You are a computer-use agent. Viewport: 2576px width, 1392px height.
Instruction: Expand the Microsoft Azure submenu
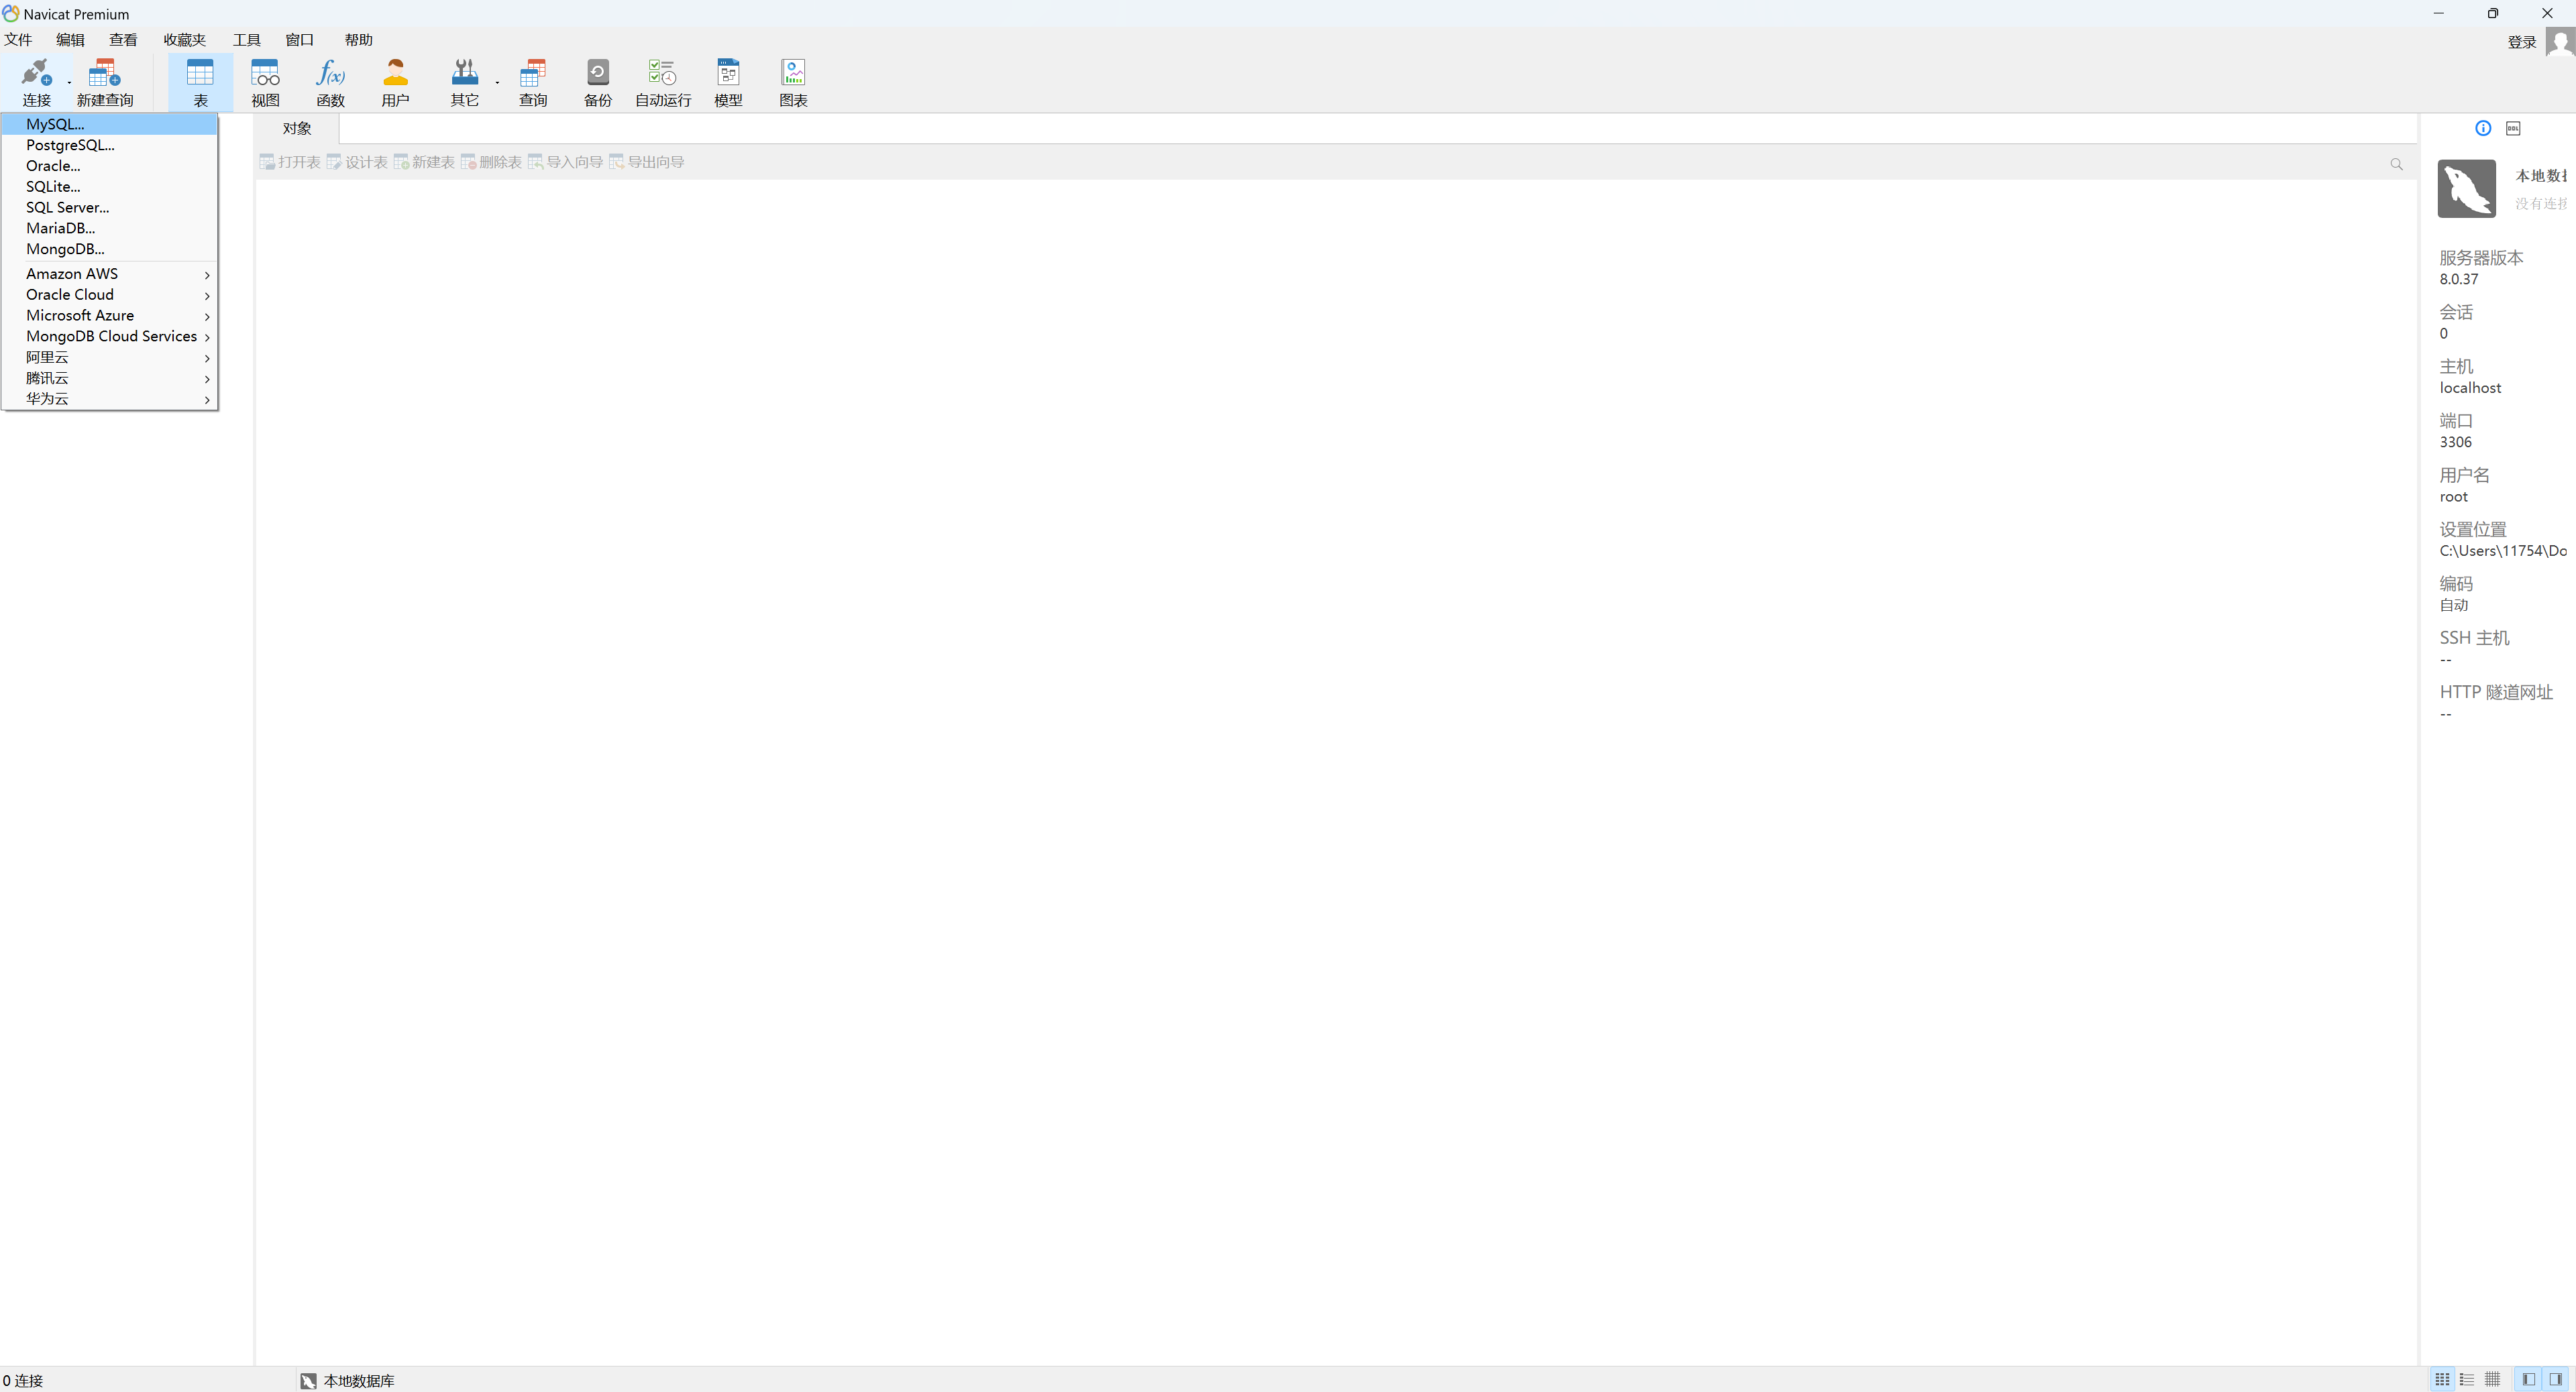tap(110, 316)
